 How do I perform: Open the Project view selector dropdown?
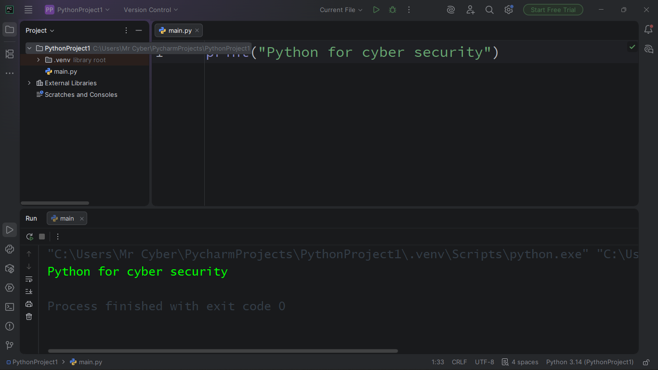40,30
